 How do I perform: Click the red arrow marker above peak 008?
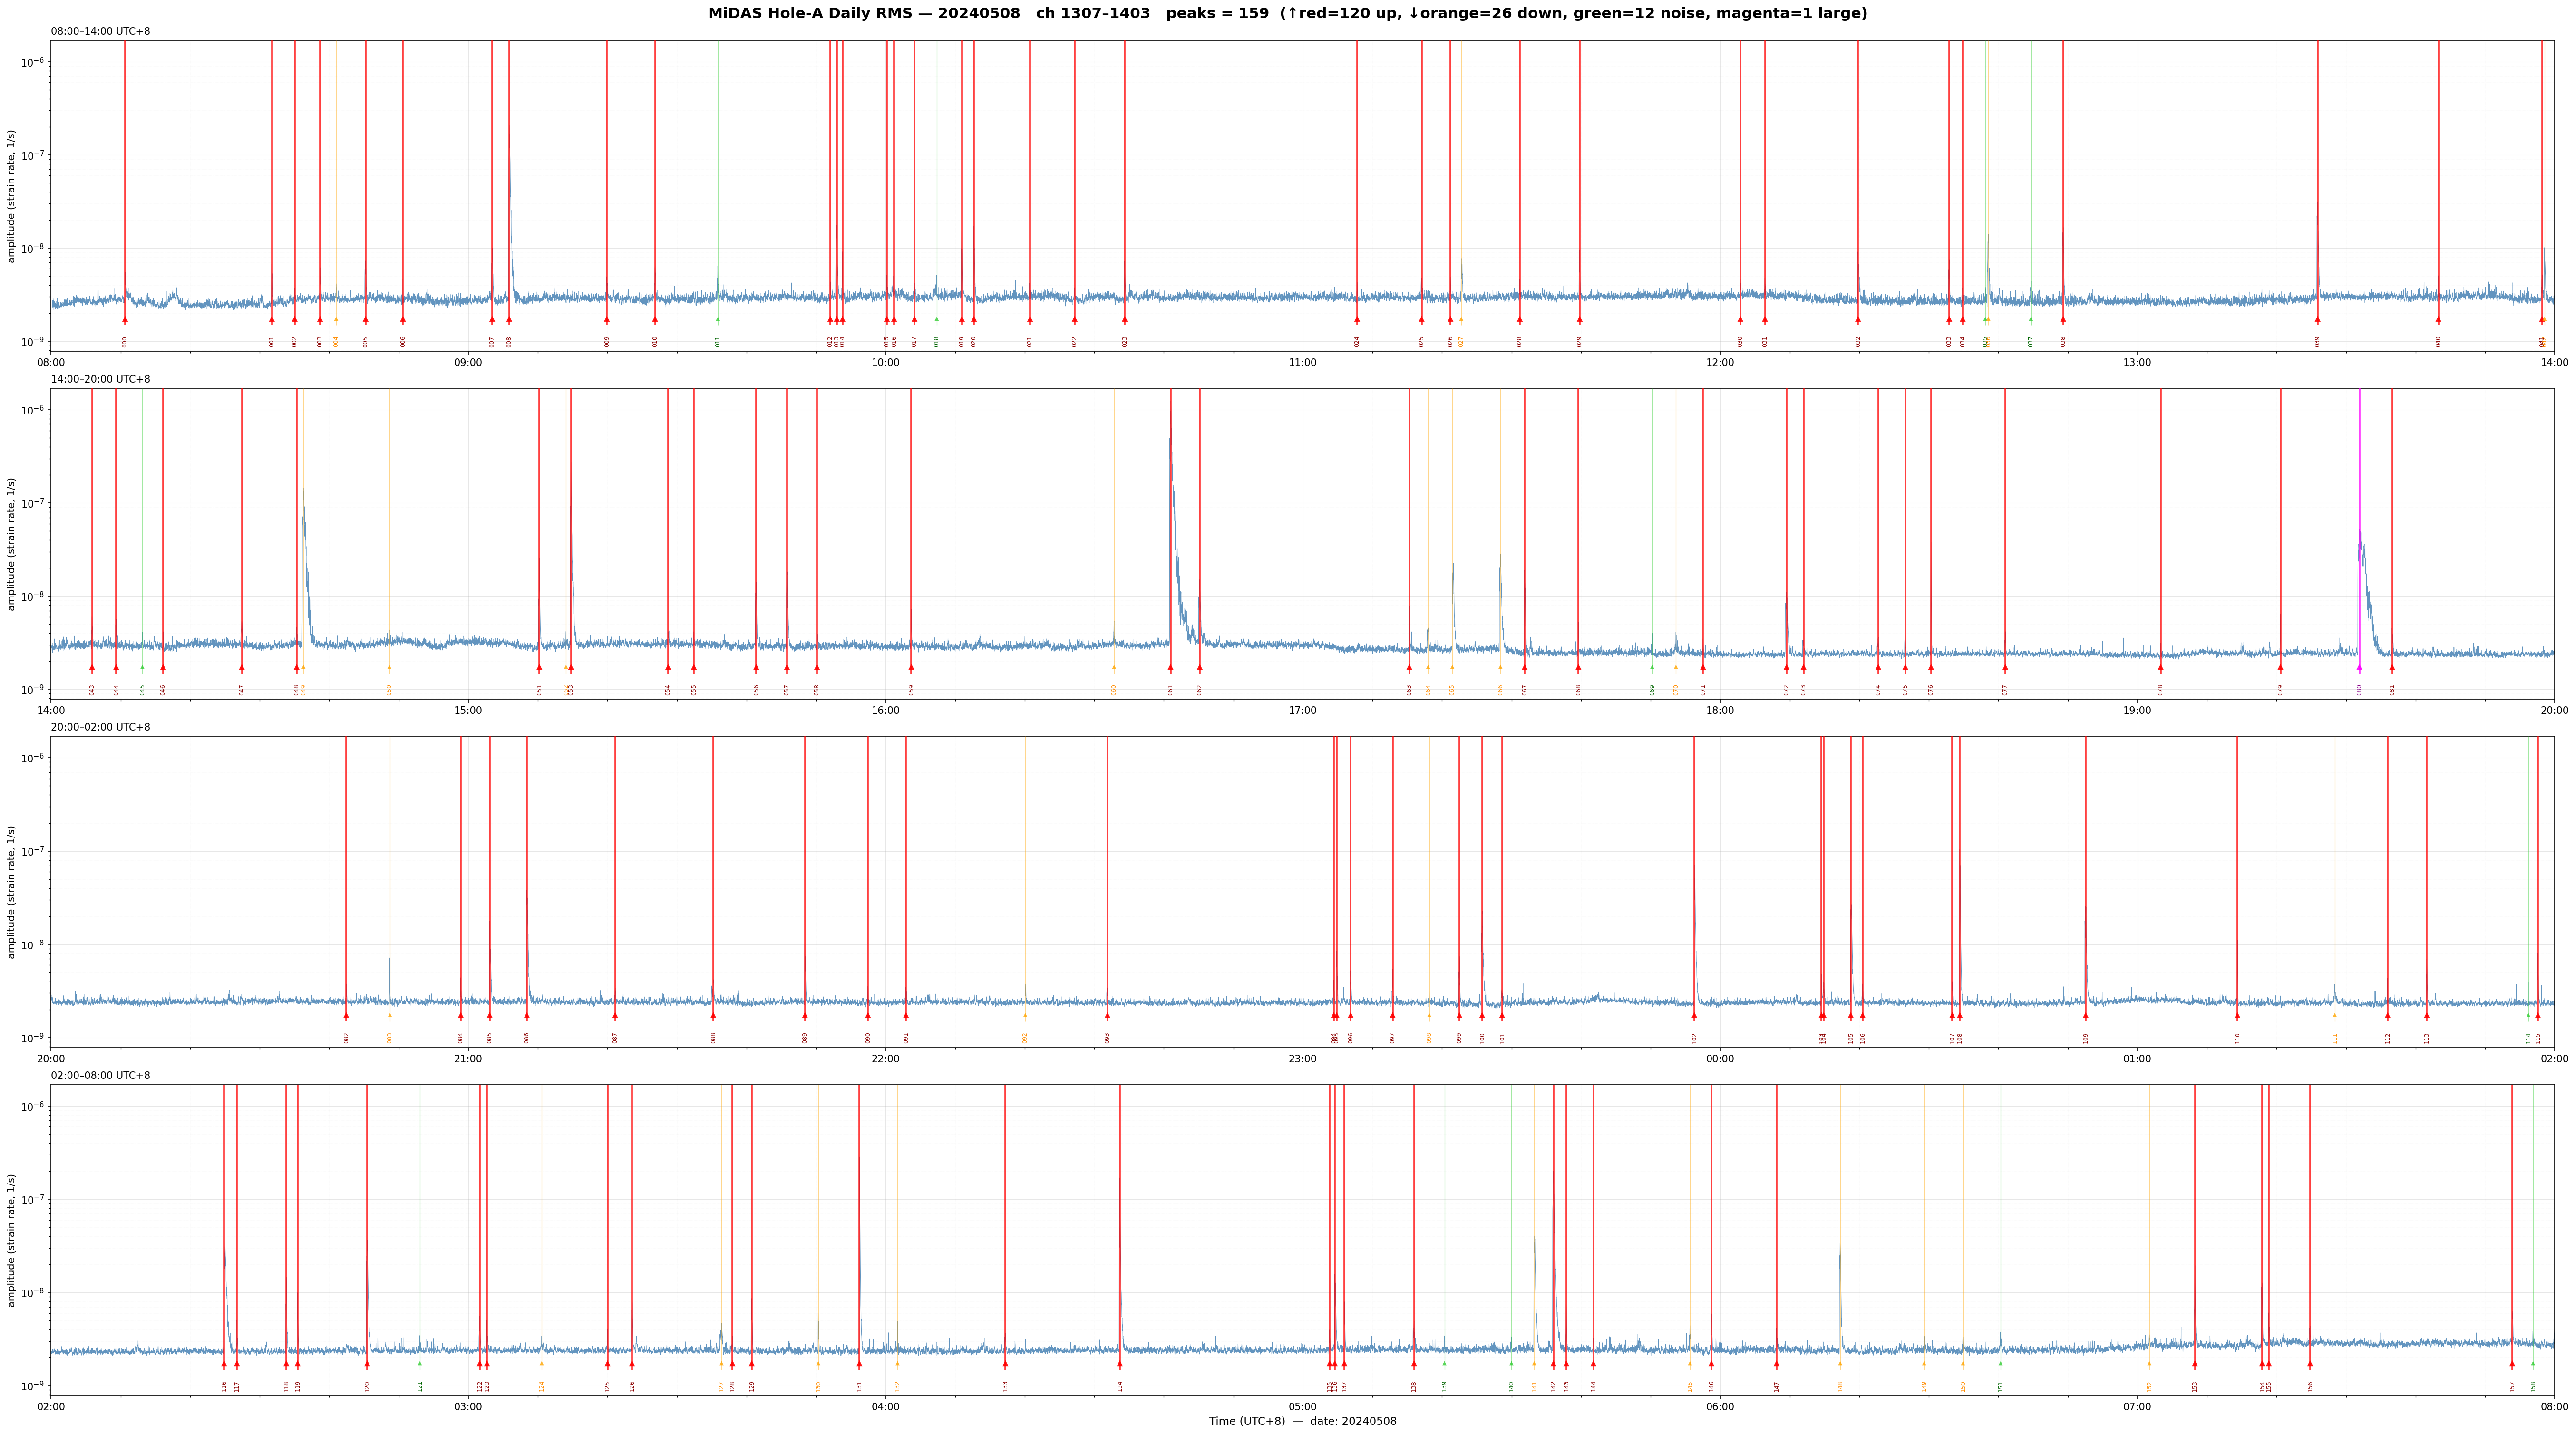tap(509, 320)
